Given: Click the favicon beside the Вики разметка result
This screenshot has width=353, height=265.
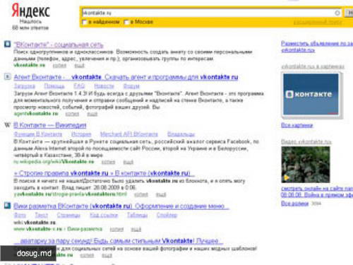Looking at the screenshot, I should 7,206.
